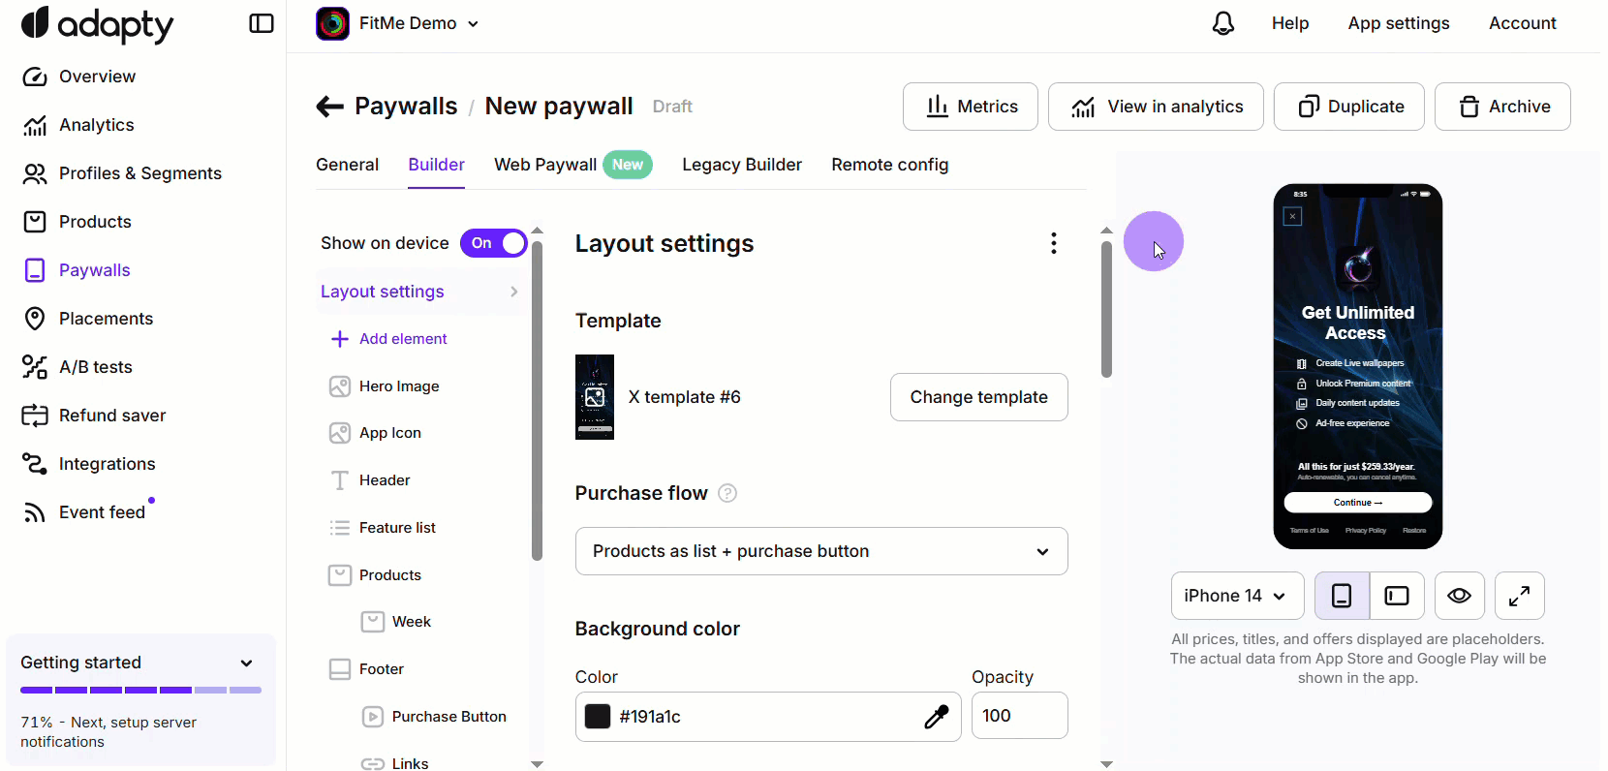The image size is (1608, 771).
Task: Click the layout settings scrollbar
Action: pyautogui.click(x=1106, y=310)
